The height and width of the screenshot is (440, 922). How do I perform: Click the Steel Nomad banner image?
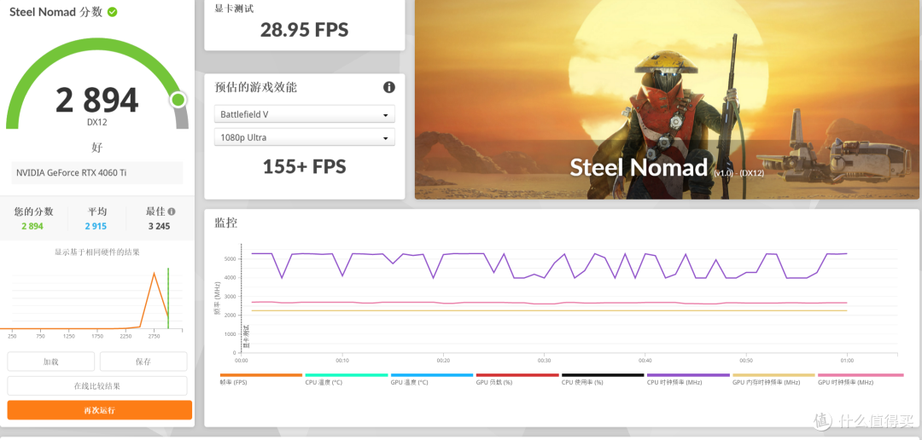pos(667,99)
